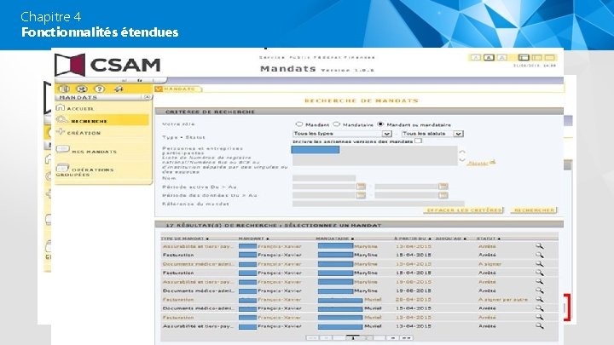This screenshot has height=345, width=614.
Task: Check Inclure les anciennes versions des mandats
Action: pyautogui.click(x=418, y=141)
